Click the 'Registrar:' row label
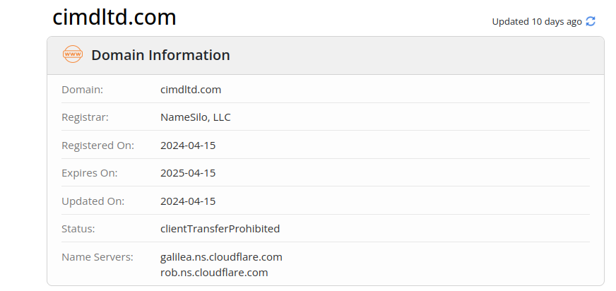616x291 pixels. (85, 117)
